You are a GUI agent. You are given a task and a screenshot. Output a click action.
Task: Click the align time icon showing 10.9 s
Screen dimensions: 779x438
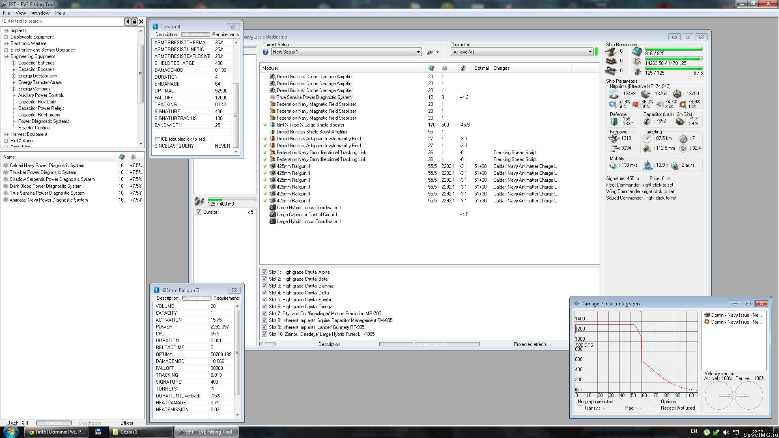click(648, 165)
